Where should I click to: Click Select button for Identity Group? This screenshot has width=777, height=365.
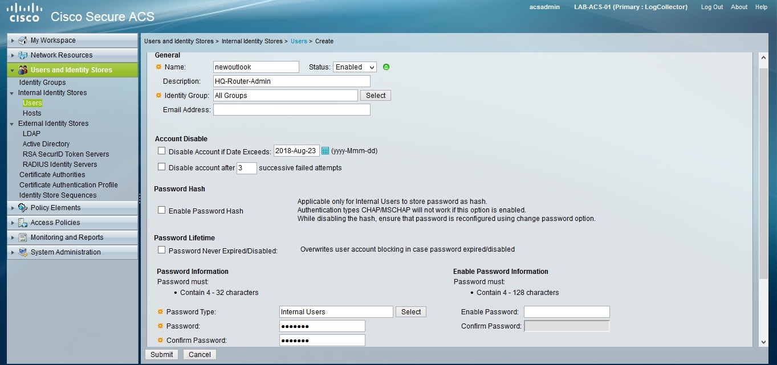[376, 96]
